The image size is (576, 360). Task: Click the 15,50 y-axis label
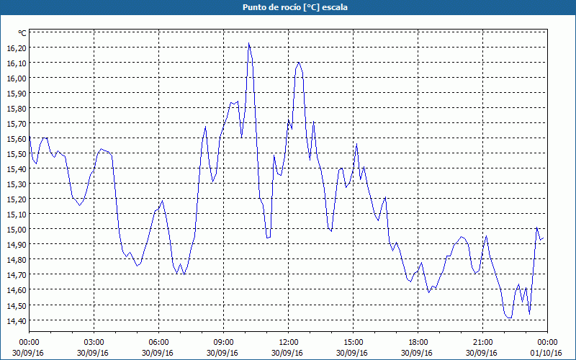coord(17,153)
